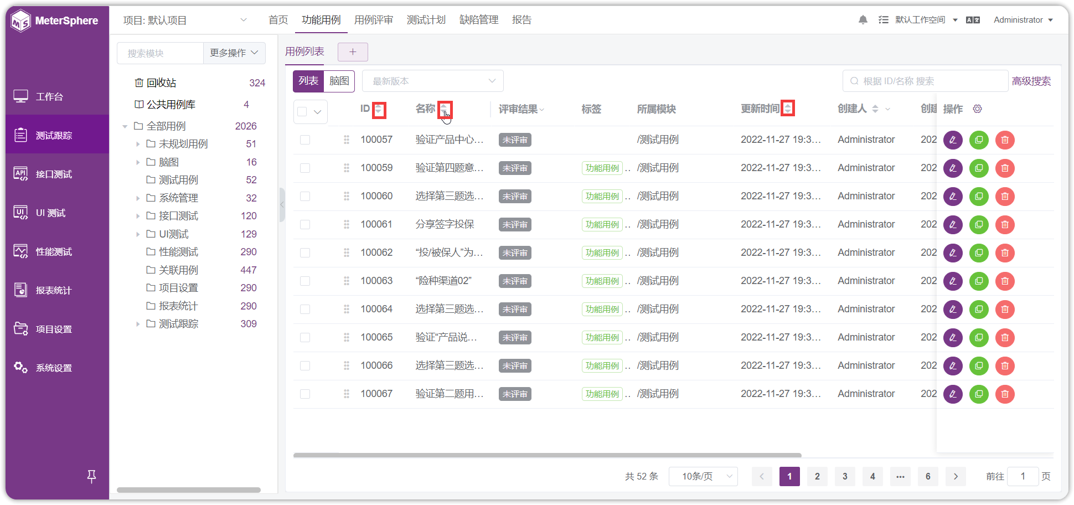Expand the 未规划用例 tree folder
The image size is (1074, 505).
[x=138, y=144]
